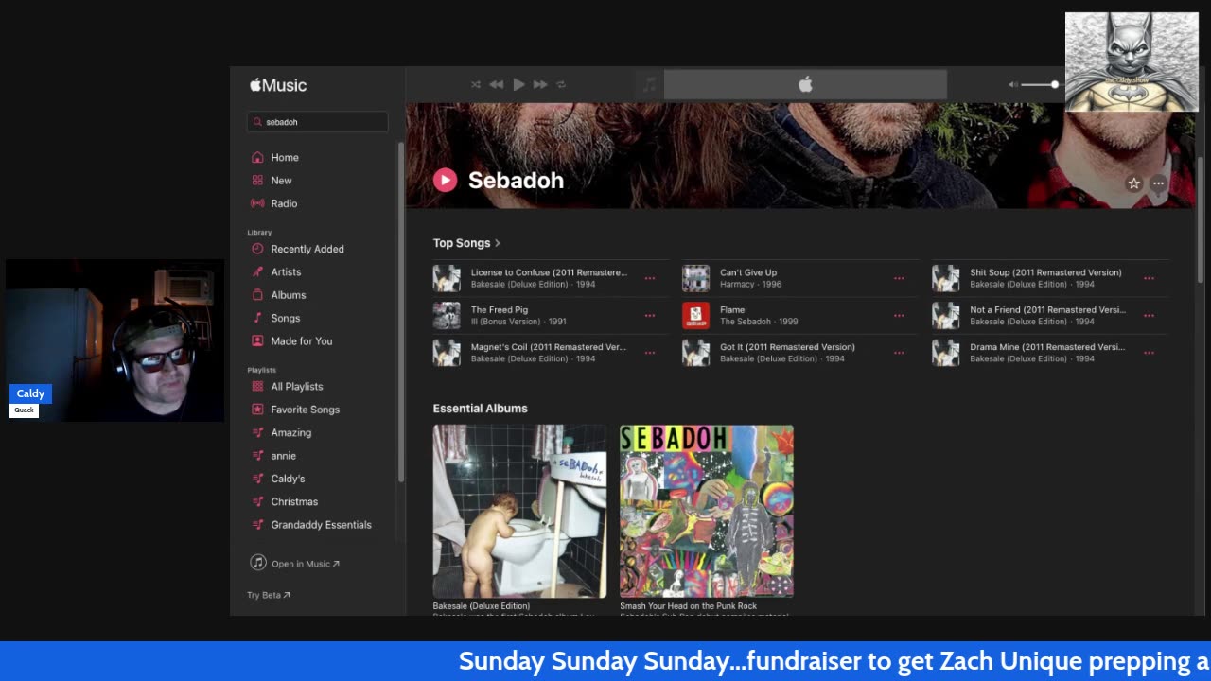The height and width of the screenshot is (681, 1211).
Task: Click the music note icon beside now playing
Action: pyautogui.click(x=649, y=84)
